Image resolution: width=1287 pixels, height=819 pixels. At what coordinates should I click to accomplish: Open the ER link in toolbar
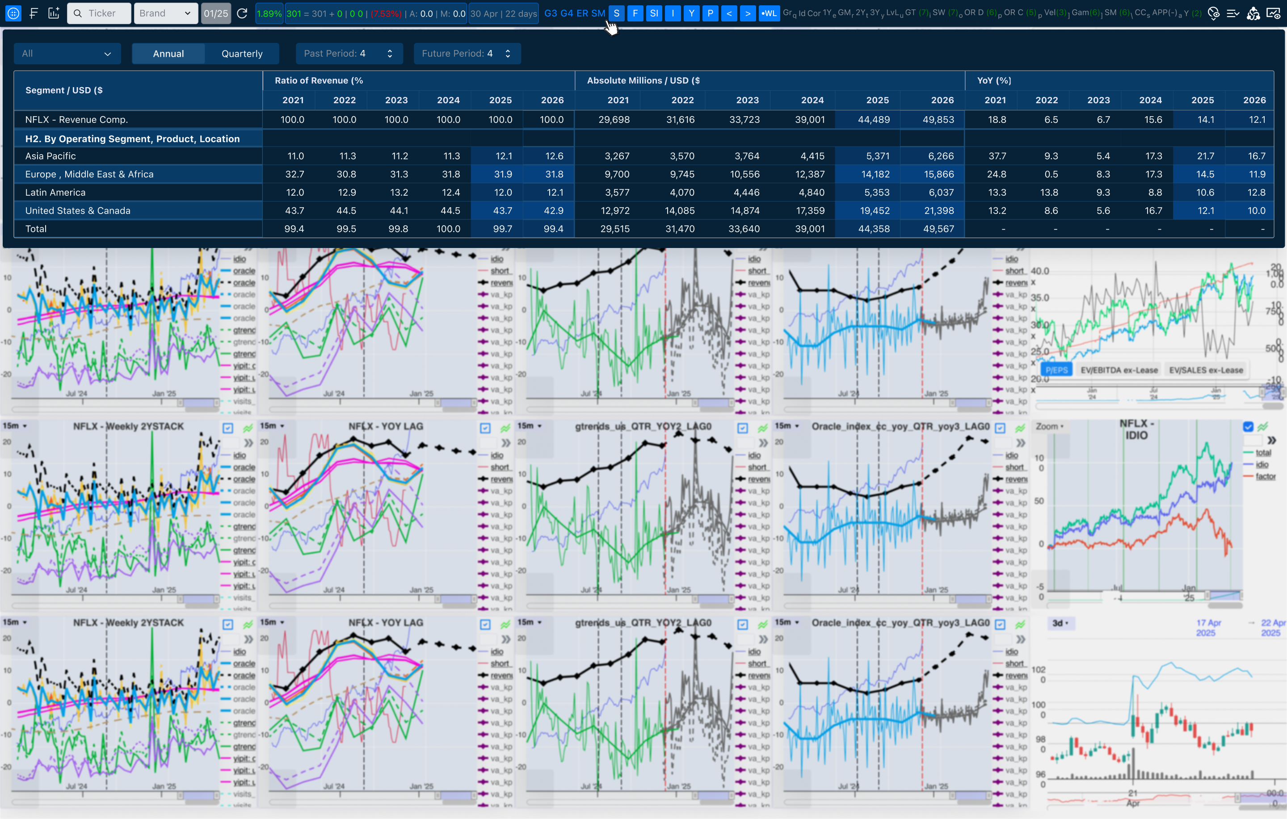click(582, 13)
